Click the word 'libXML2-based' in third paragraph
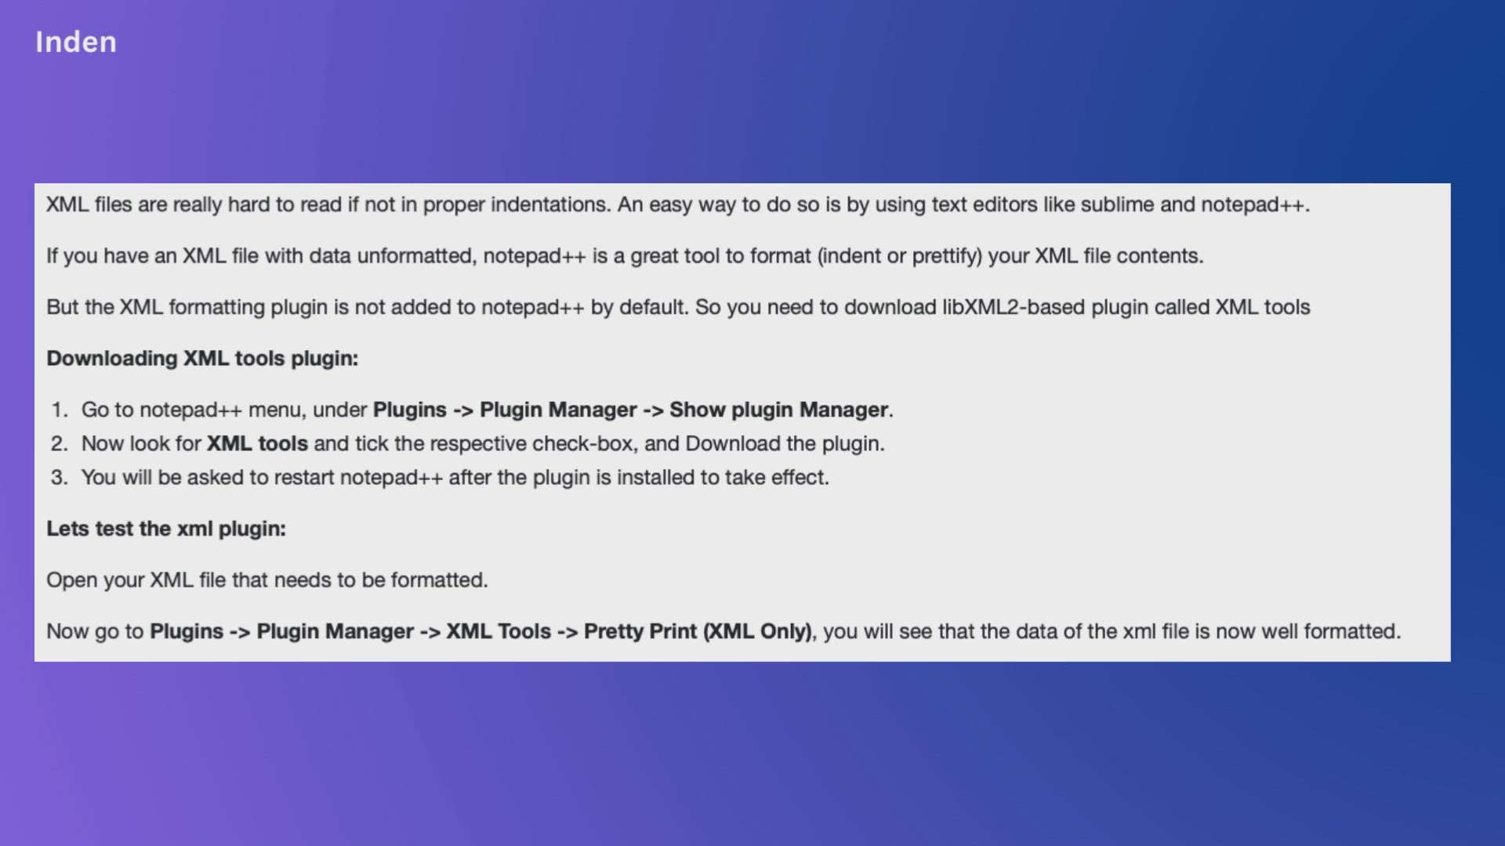This screenshot has height=846, width=1505. tap(1014, 307)
